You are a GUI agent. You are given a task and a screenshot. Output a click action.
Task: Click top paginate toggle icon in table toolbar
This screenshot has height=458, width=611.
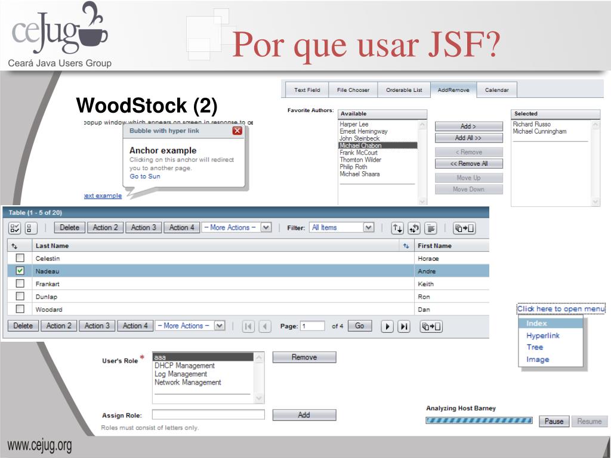click(x=464, y=228)
